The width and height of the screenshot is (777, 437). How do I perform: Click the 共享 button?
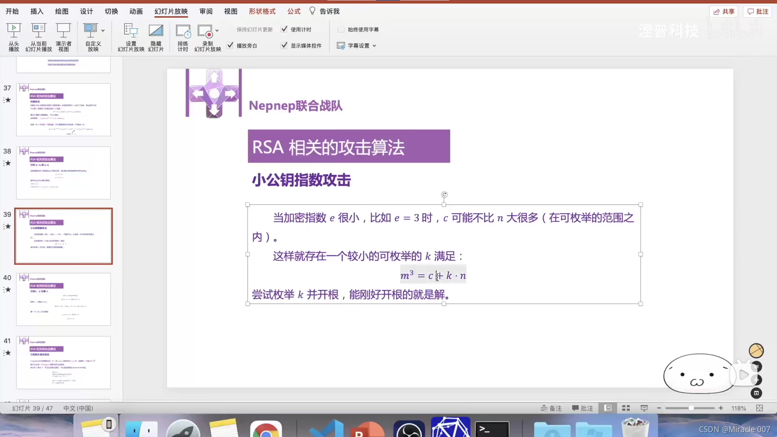click(x=724, y=11)
